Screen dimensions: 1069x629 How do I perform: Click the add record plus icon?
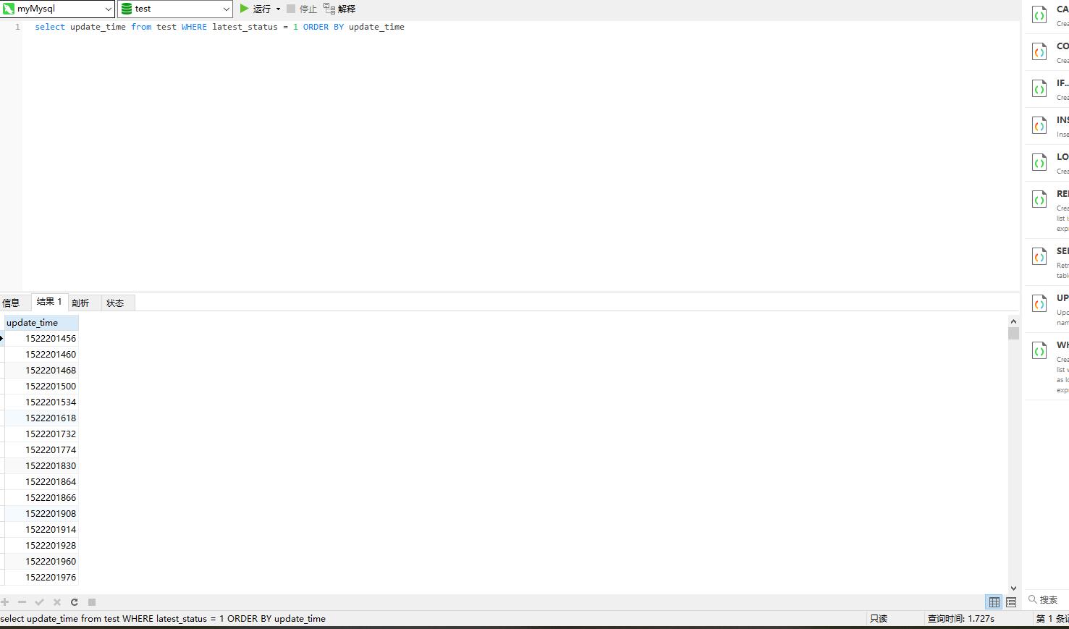pos(5,602)
